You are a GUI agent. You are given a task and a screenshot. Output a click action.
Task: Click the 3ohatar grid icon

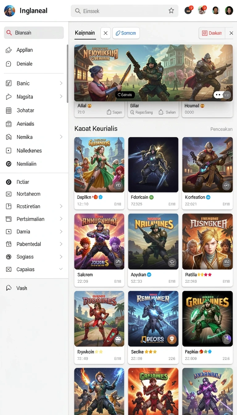tap(9, 110)
